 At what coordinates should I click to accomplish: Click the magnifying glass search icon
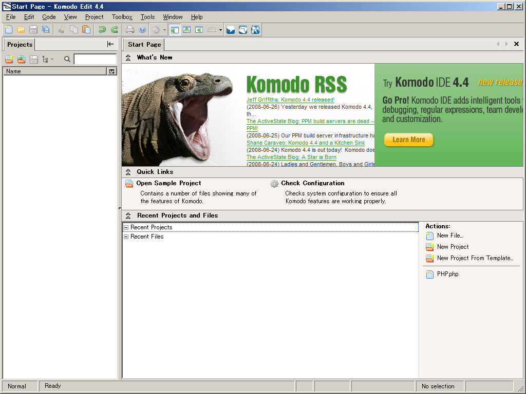pos(67,60)
